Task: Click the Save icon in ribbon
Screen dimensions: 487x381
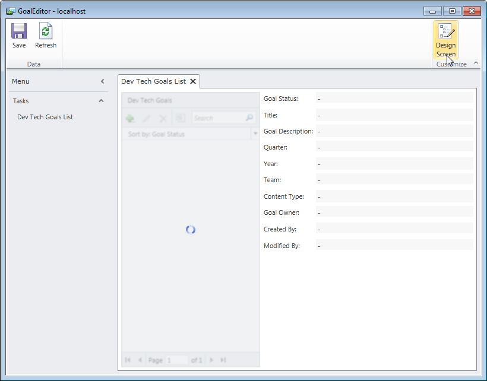Action: (x=19, y=32)
